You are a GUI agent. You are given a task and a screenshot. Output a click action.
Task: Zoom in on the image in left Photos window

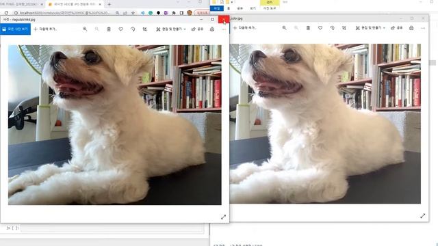(85, 29)
